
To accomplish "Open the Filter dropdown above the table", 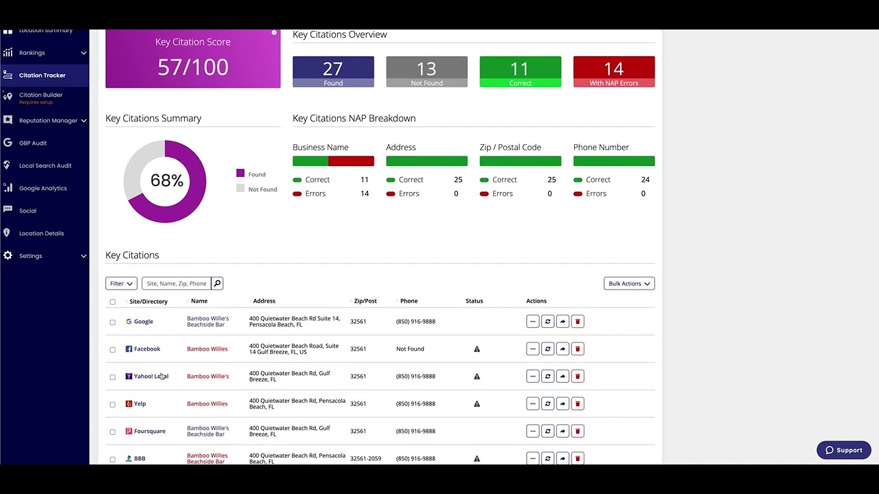I will (x=121, y=283).
